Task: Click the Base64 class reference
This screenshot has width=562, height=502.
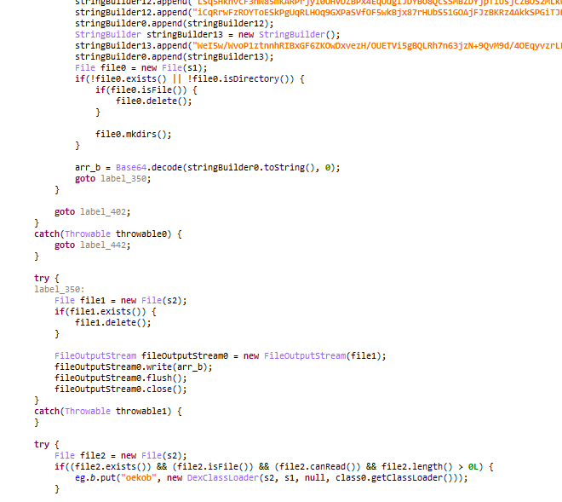Action: [x=131, y=168]
